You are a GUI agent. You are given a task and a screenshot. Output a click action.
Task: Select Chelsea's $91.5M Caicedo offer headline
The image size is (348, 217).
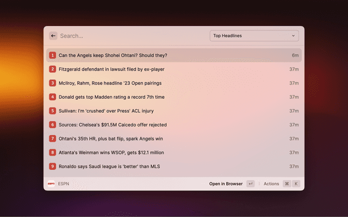coord(113,125)
